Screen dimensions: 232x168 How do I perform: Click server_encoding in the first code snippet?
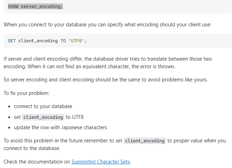pyautogui.click(x=41, y=7)
